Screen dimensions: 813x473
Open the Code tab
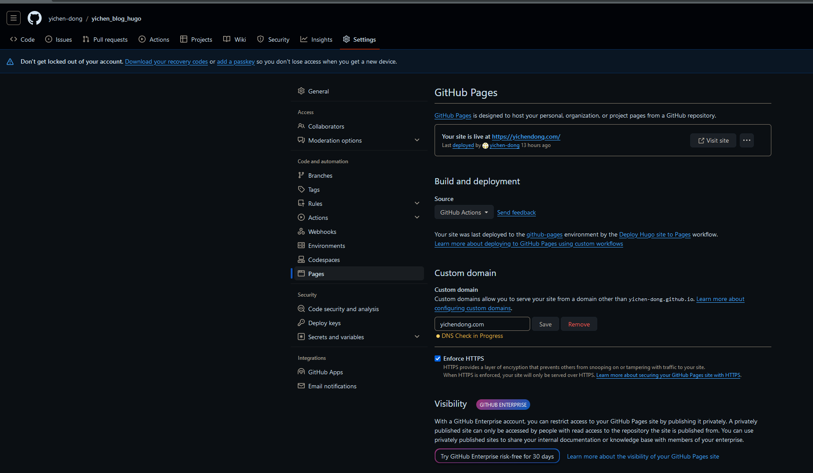[22, 39]
